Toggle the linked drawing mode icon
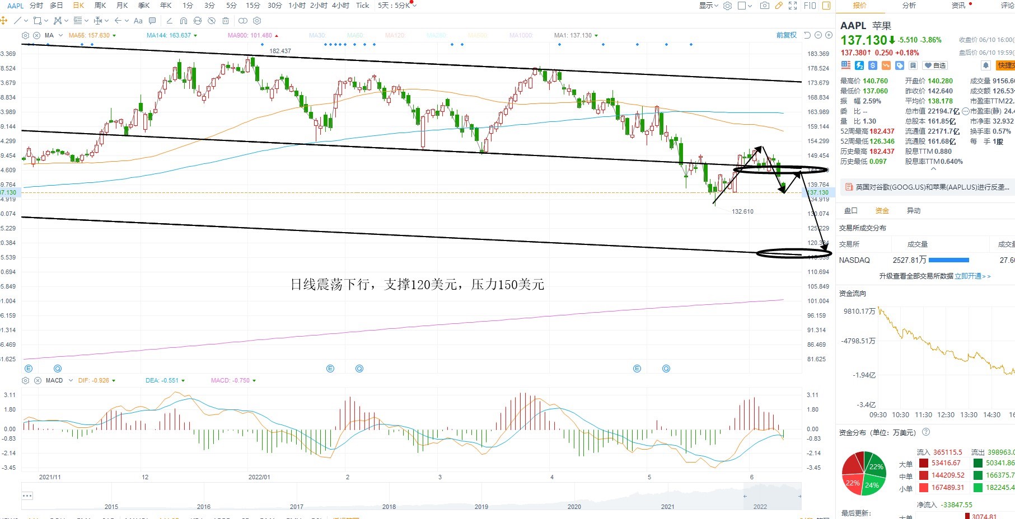The image size is (1015, 519). [x=243, y=21]
